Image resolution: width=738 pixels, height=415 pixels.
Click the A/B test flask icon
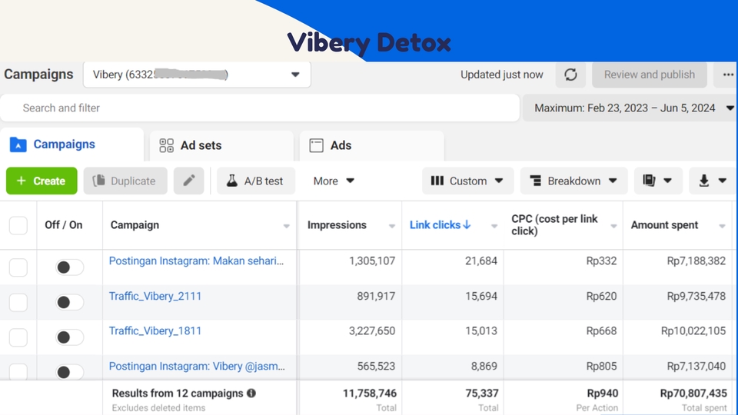[232, 181]
